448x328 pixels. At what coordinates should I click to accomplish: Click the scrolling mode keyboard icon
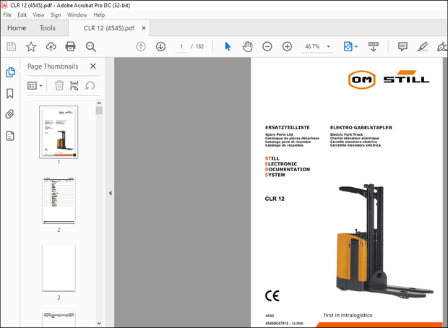pos(374,46)
